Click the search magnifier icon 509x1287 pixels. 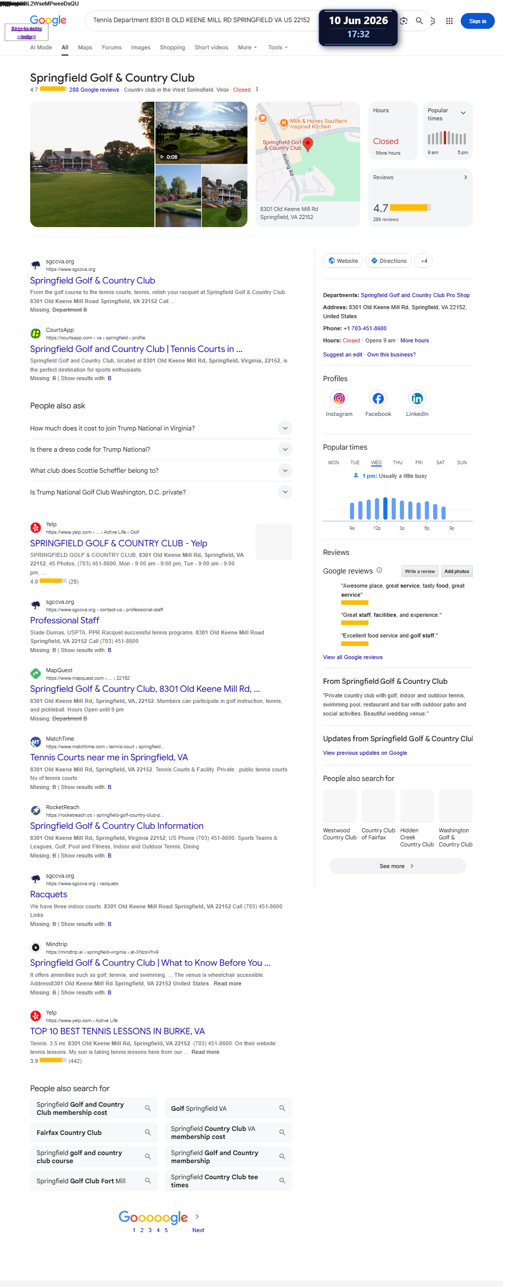(x=419, y=21)
